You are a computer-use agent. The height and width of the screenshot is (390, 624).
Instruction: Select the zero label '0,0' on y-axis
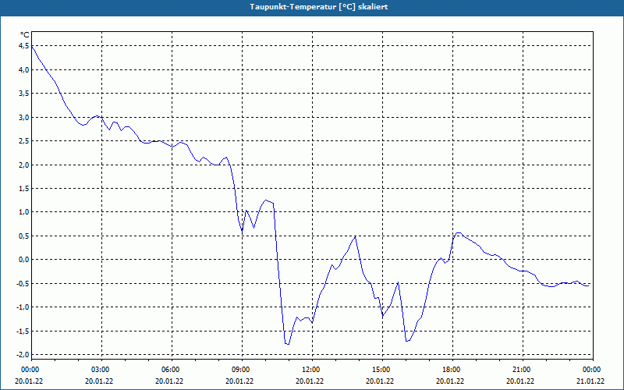click(24, 260)
